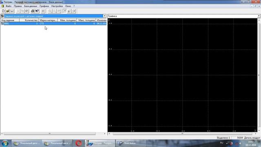
Task: Open the ? help menu
Action: coord(74,6)
